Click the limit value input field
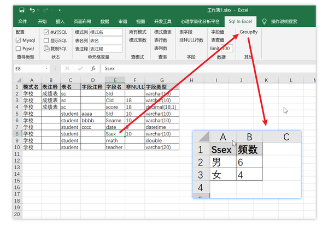 (227, 49)
